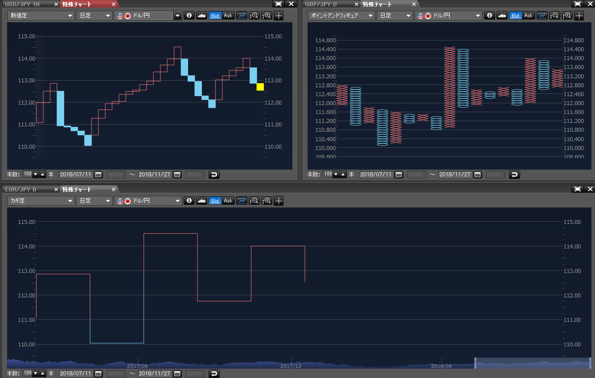Open start date calendar in カギ足 panel
The height and width of the screenshot is (378, 595).
tap(98, 374)
